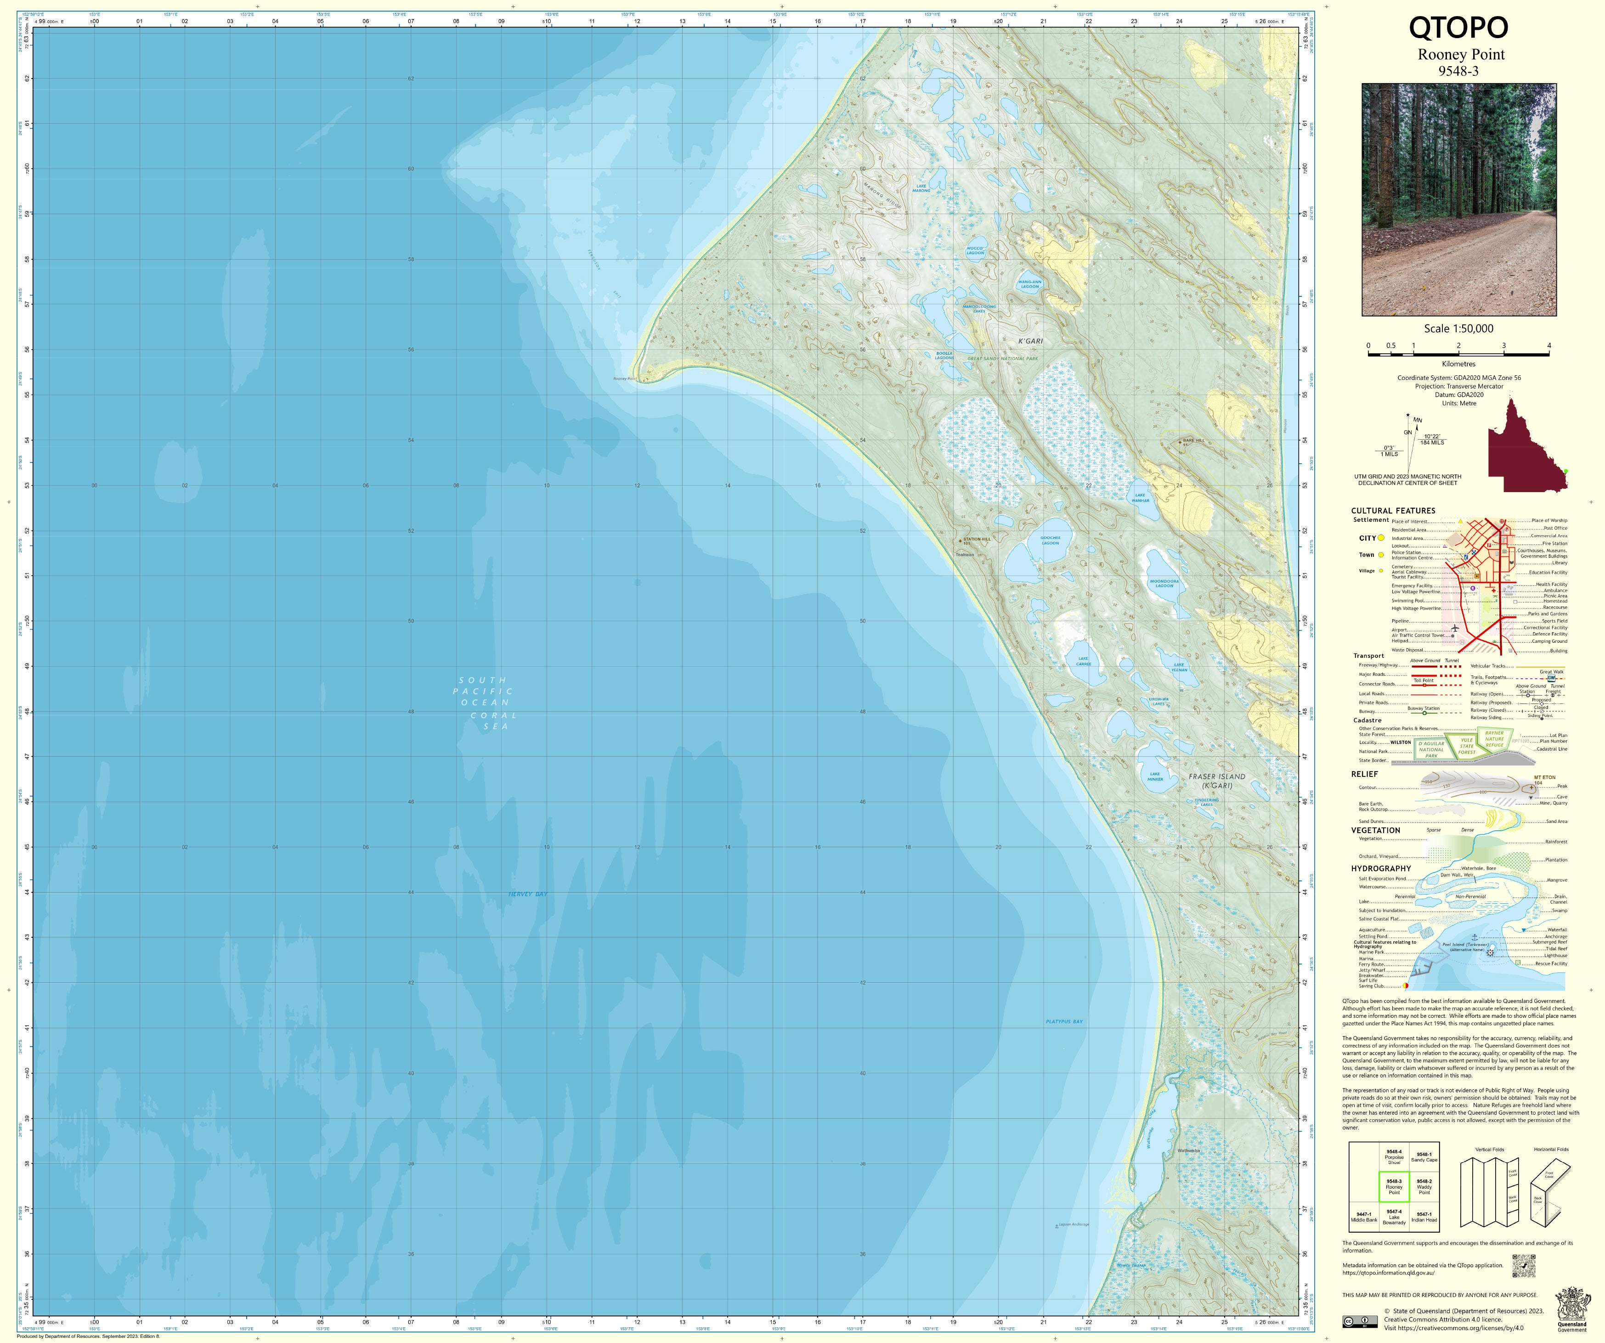This screenshot has width=1605, height=1343.
Task: Click the Hervey Bay label on map
Action: coord(528,894)
